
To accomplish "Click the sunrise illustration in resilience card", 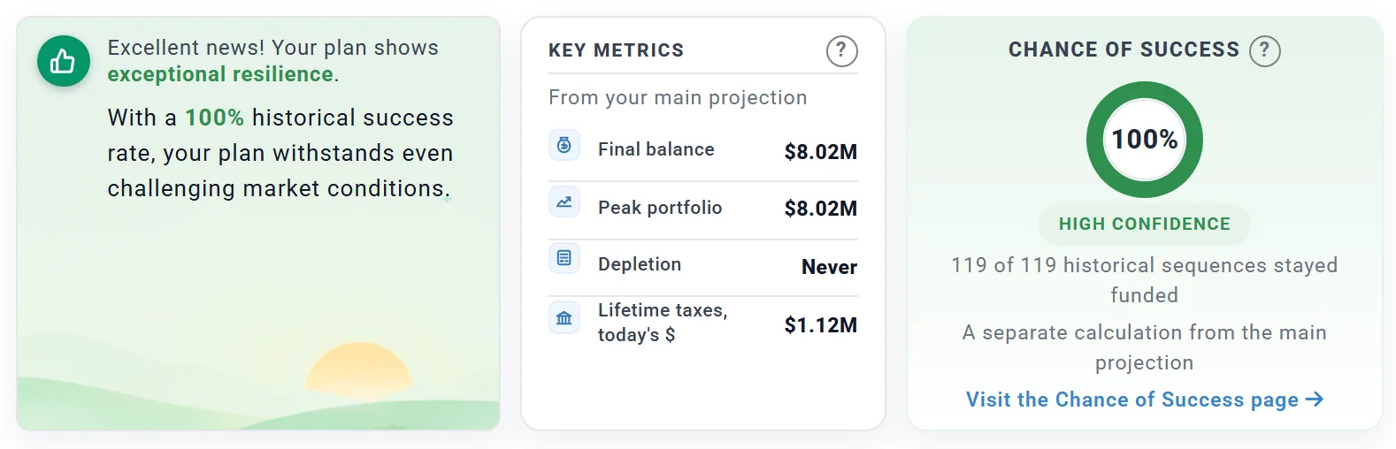I will coord(359,371).
